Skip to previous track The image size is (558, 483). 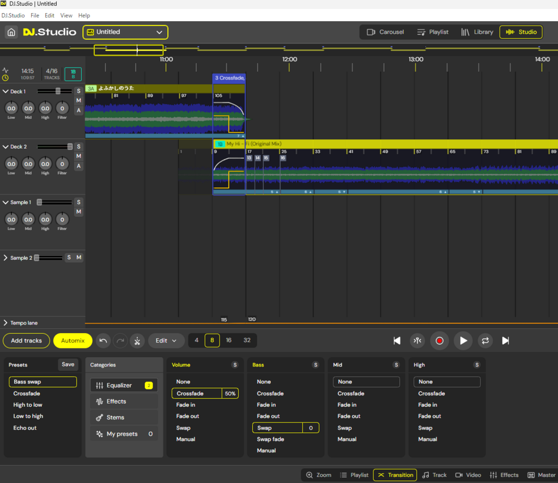[397, 341]
